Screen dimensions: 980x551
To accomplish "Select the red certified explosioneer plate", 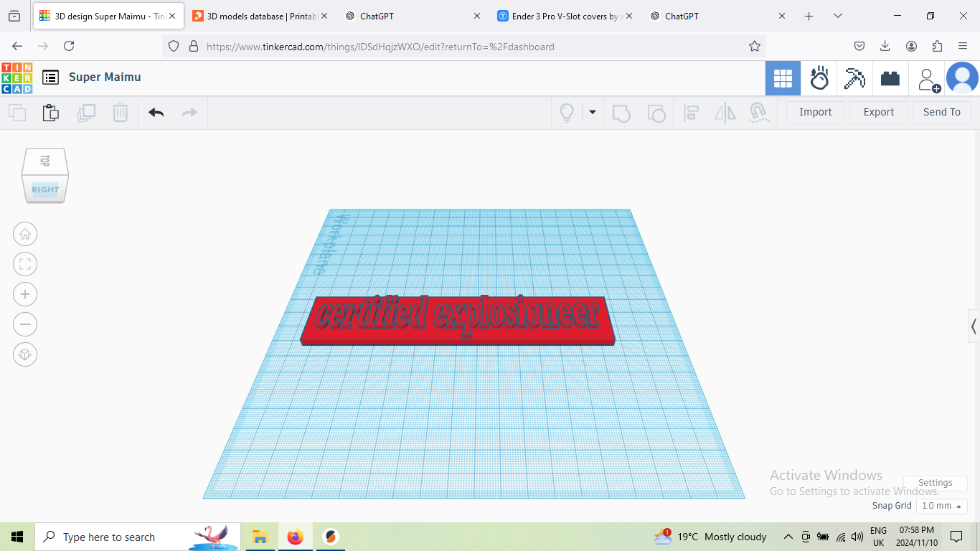I will (458, 321).
